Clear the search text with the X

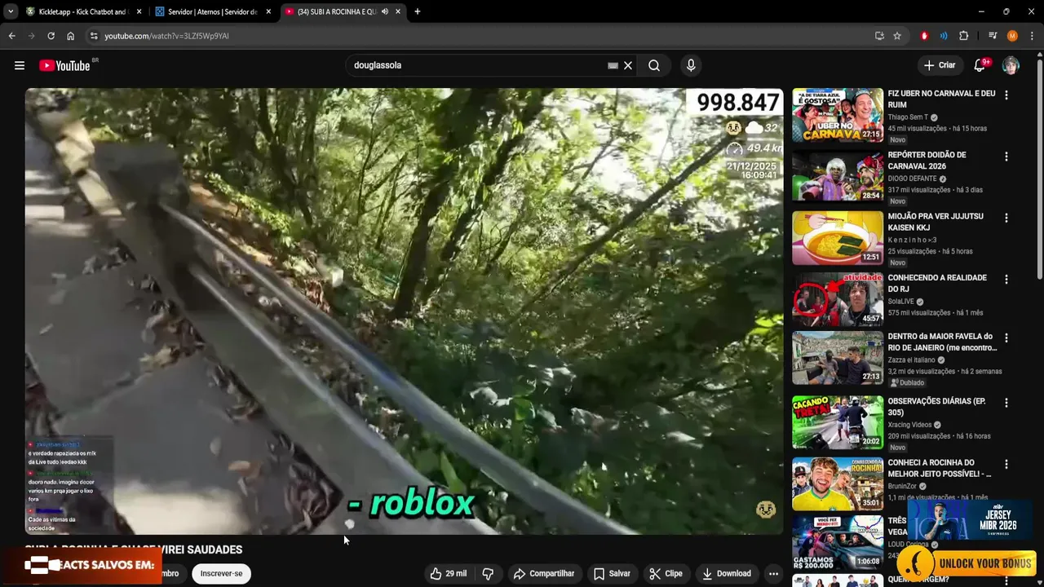point(628,65)
